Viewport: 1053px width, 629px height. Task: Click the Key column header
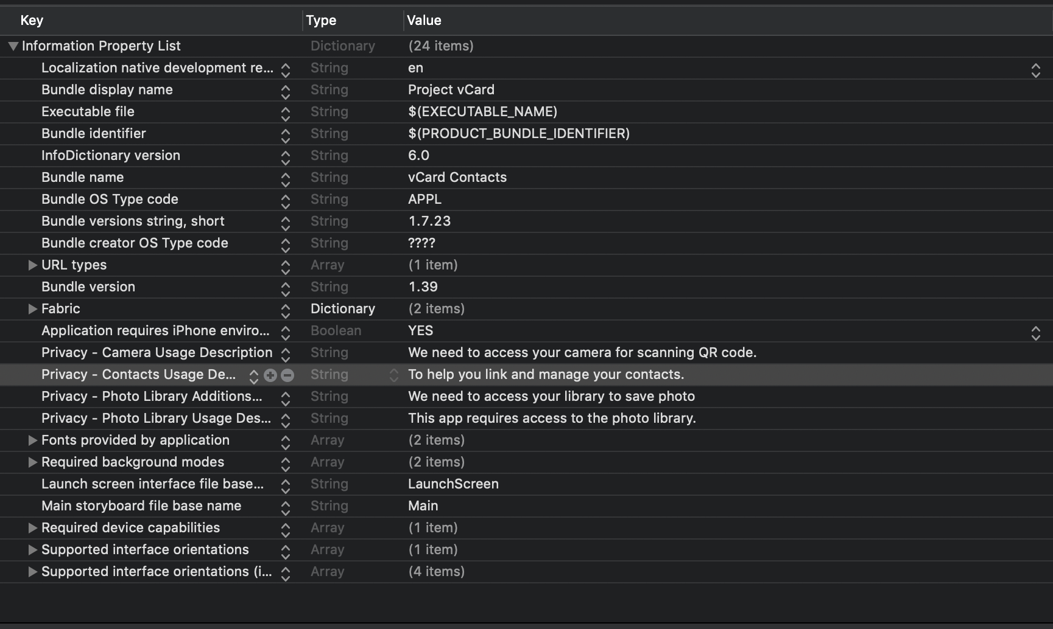(32, 21)
